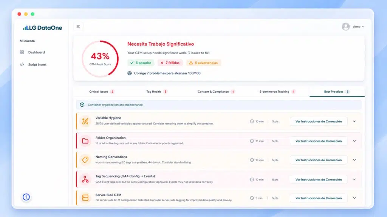
Task: Click the green macOS window button
Action: click(x=33, y=14)
